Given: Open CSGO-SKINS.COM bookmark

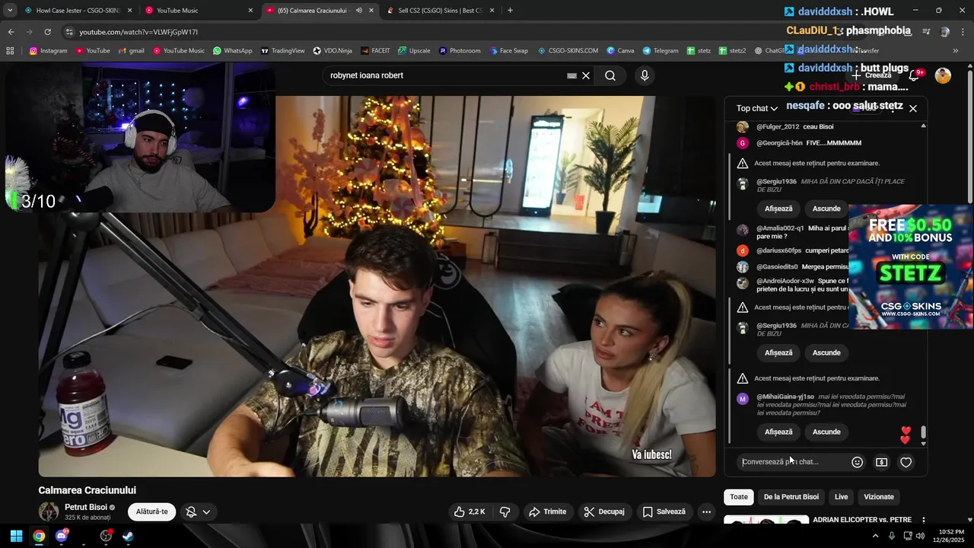Looking at the screenshot, I should point(568,51).
